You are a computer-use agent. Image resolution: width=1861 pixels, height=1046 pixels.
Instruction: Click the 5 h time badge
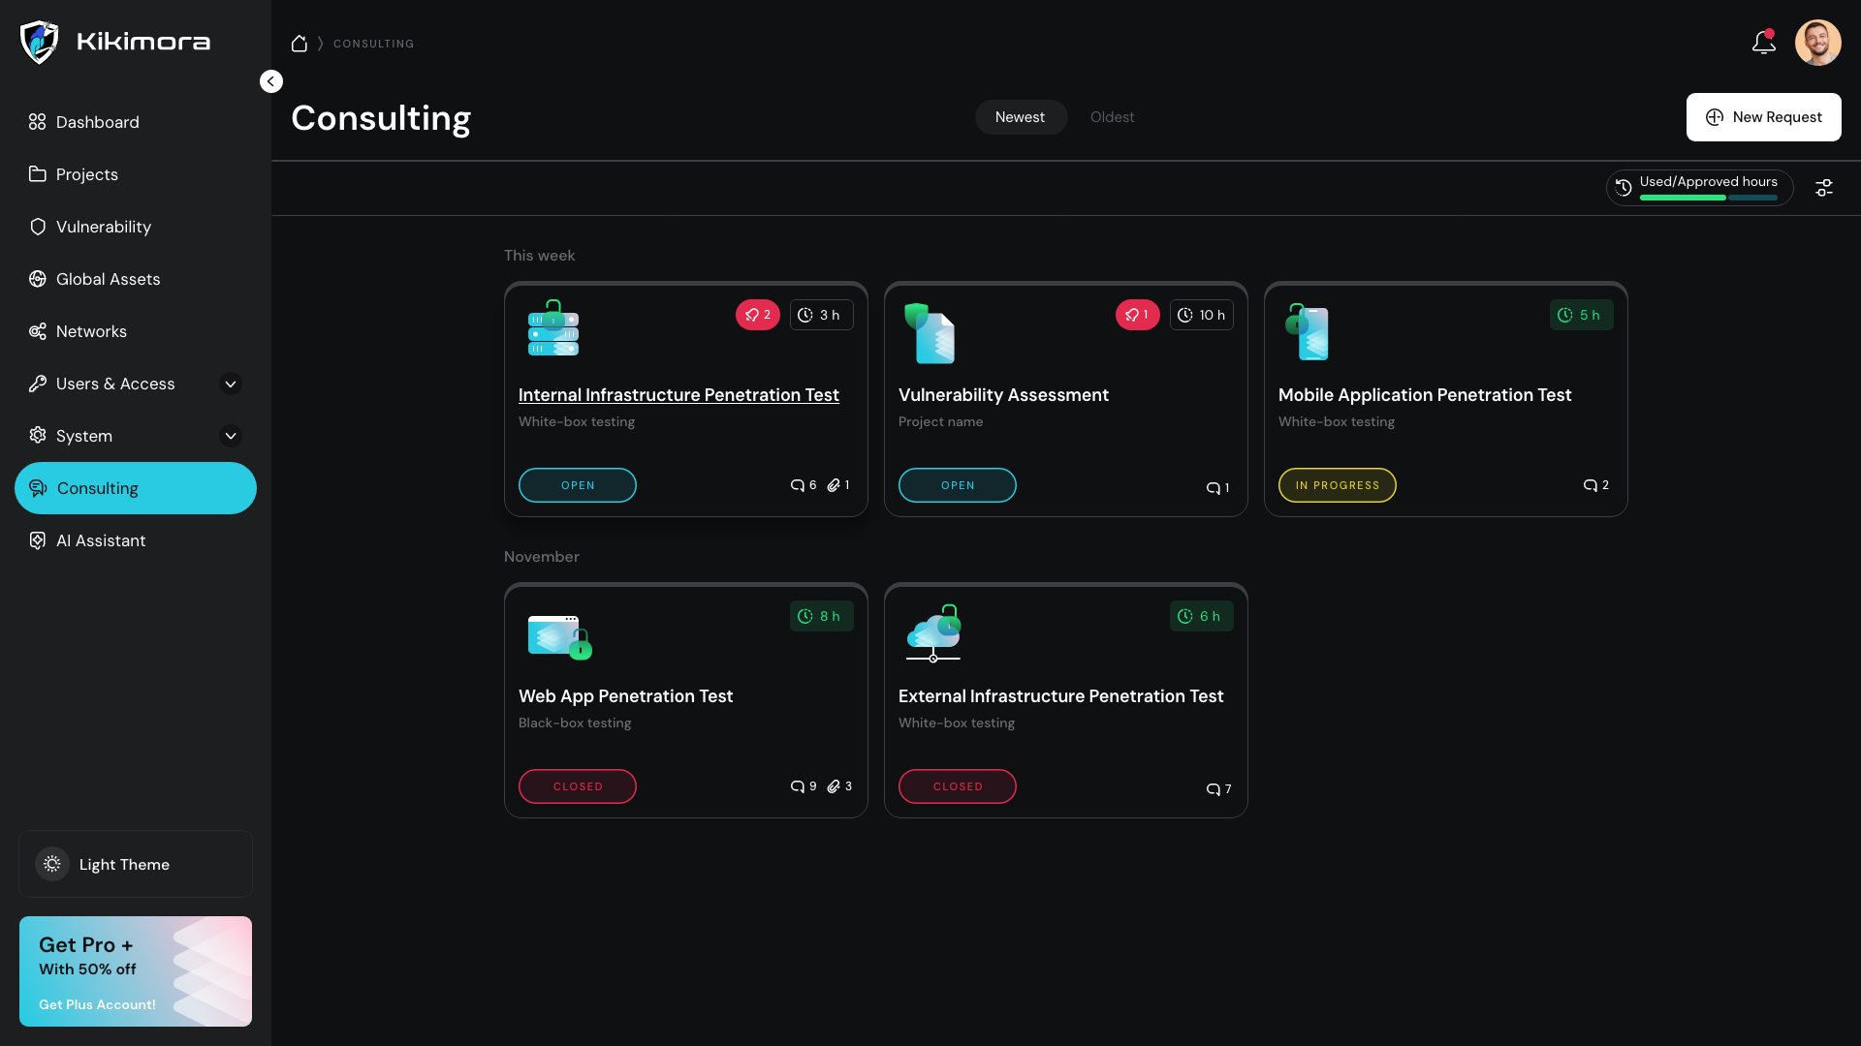pos(1582,315)
